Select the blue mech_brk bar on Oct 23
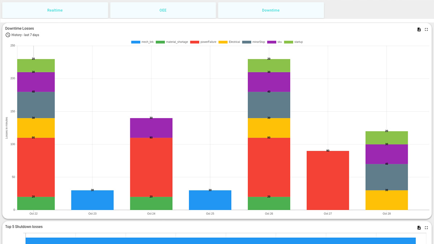This screenshot has width=434, height=244. (x=92, y=199)
